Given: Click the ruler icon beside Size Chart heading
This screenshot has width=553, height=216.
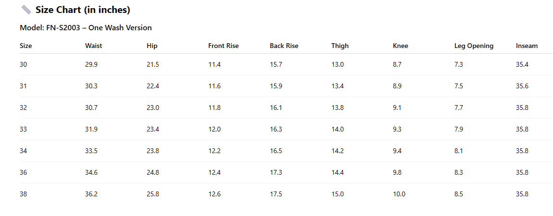Looking at the screenshot, I should coord(26,10).
